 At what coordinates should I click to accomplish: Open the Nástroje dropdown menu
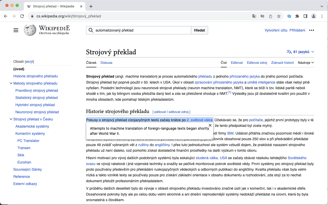pos(305,63)
